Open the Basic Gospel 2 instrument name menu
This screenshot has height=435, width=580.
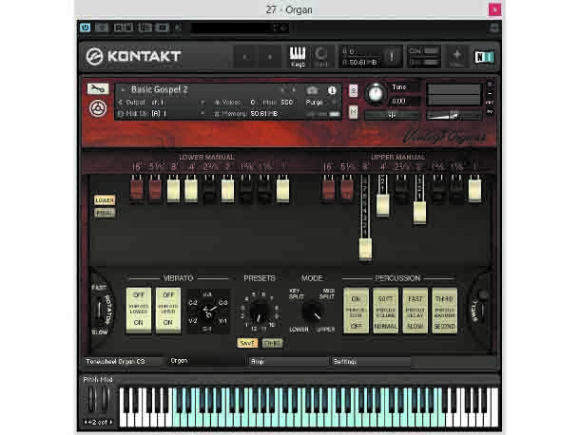pyautogui.click(x=160, y=89)
